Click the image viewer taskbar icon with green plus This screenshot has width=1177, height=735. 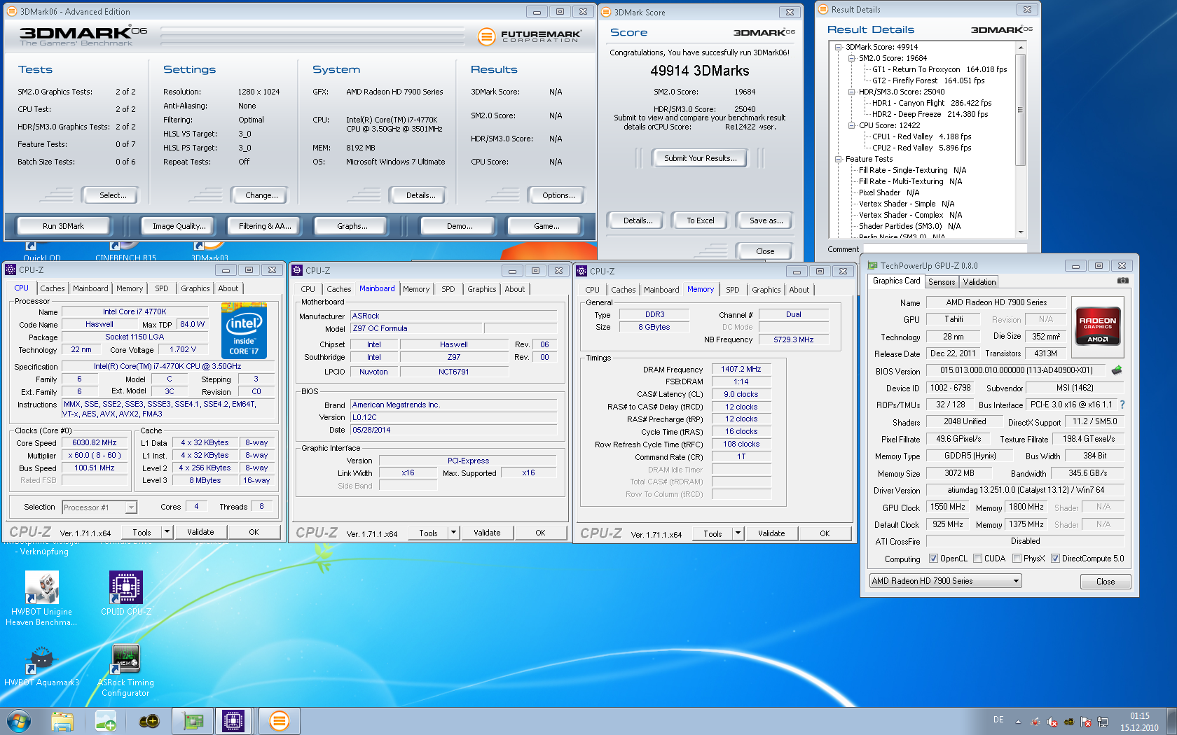click(106, 721)
